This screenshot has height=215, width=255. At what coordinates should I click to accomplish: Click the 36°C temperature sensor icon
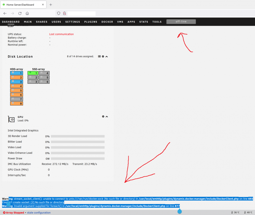pos(232,212)
